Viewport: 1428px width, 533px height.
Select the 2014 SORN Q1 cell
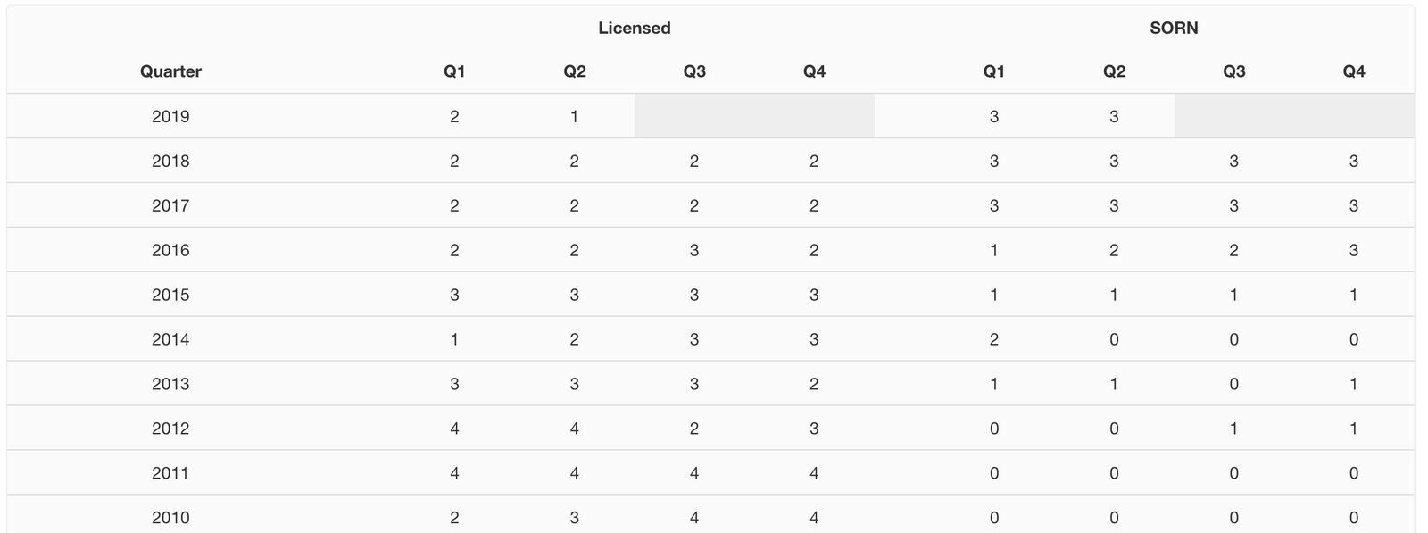pyautogui.click(x=994, y=339)
